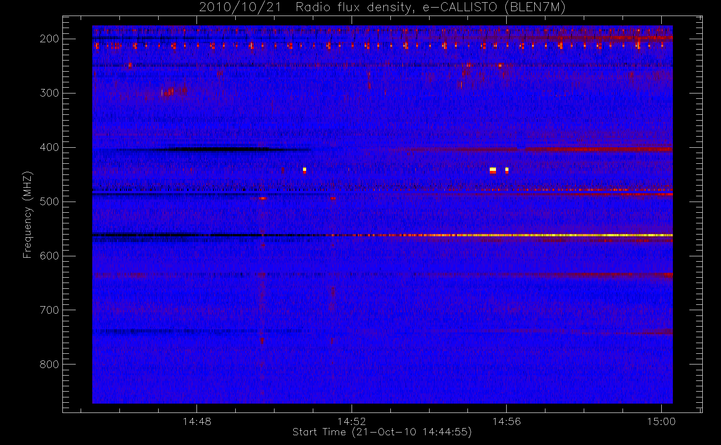This screenshot has height=445, width=721.
Task: Click the 400 frequency tick label
Action: click(x=49, y=147)
